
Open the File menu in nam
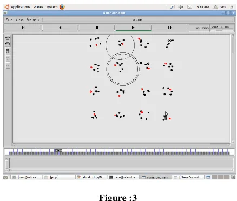click(9, 19)
